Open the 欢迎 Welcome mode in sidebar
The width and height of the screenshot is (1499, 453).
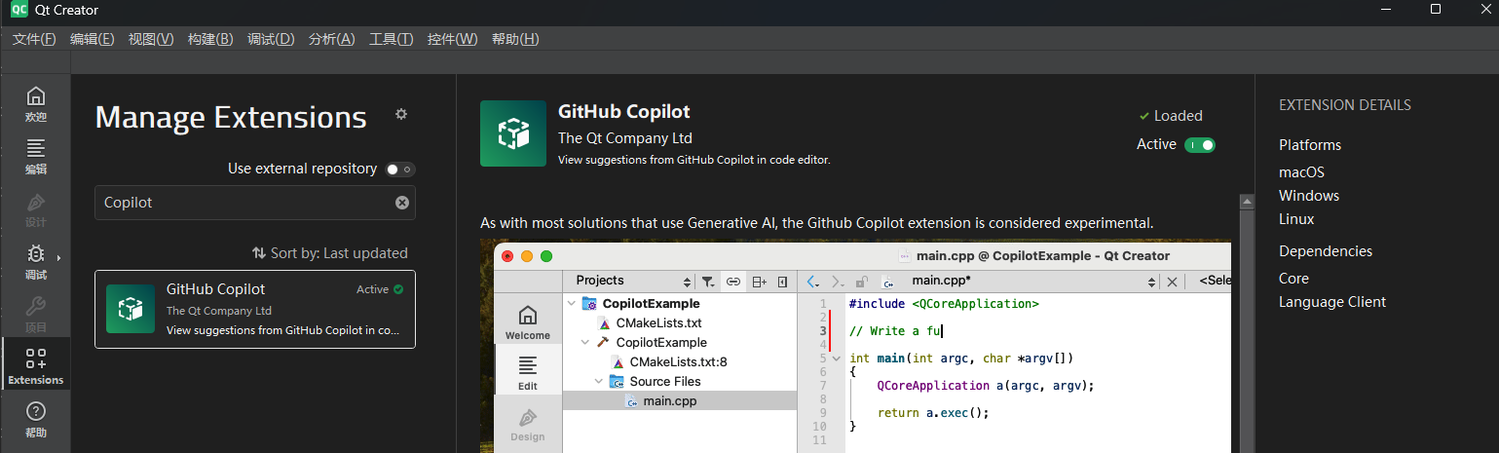point(35,105)
